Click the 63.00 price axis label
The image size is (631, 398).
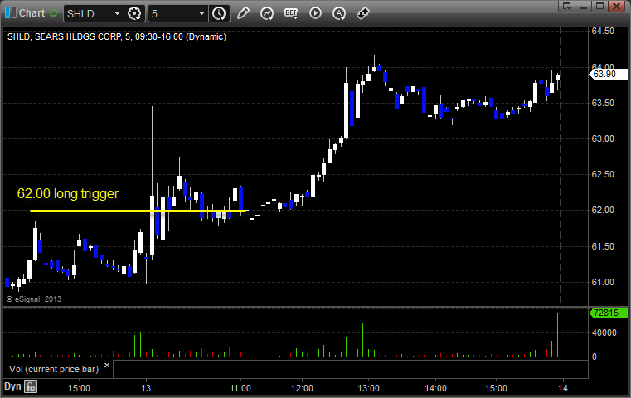point(603,138)
